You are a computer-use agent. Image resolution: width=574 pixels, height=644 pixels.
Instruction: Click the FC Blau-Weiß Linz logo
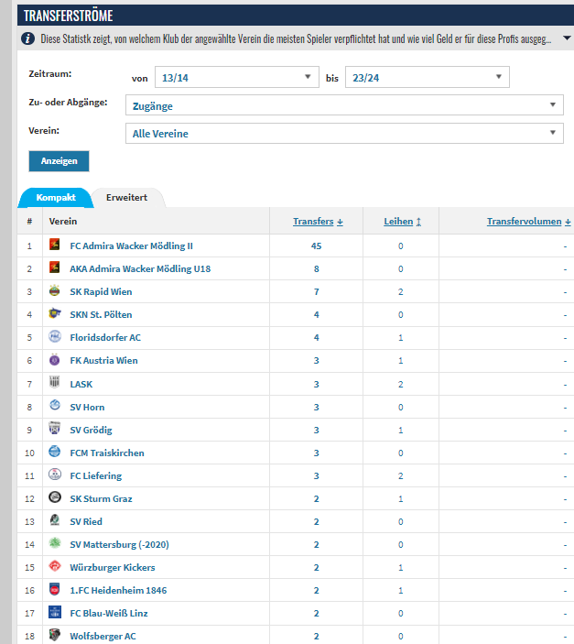55,612
